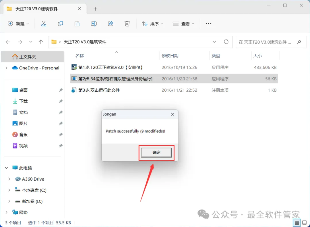Click the Share icon in toolbar
This screenshot has width=310, height=227.
pos(110,24)
